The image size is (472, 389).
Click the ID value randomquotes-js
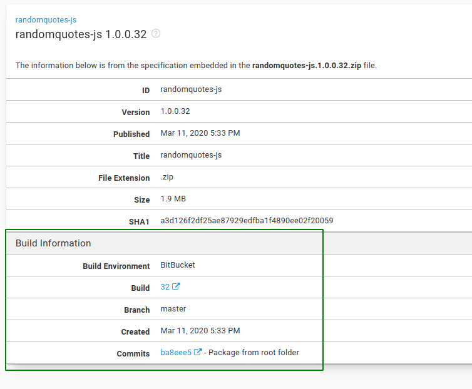click(x=191, y=89)
